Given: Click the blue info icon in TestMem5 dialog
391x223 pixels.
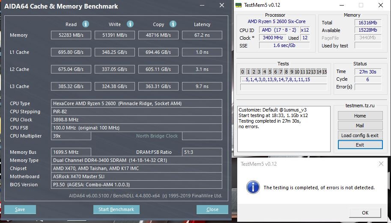Looking at the screenshot, I should coord(253,187).
